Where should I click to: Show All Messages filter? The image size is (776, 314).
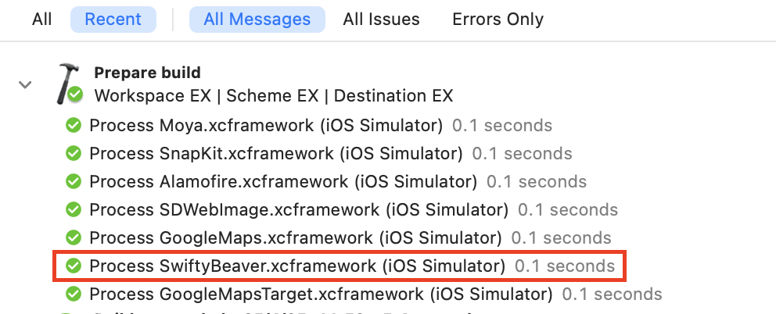pyautogui.click(x=257, y=20)
